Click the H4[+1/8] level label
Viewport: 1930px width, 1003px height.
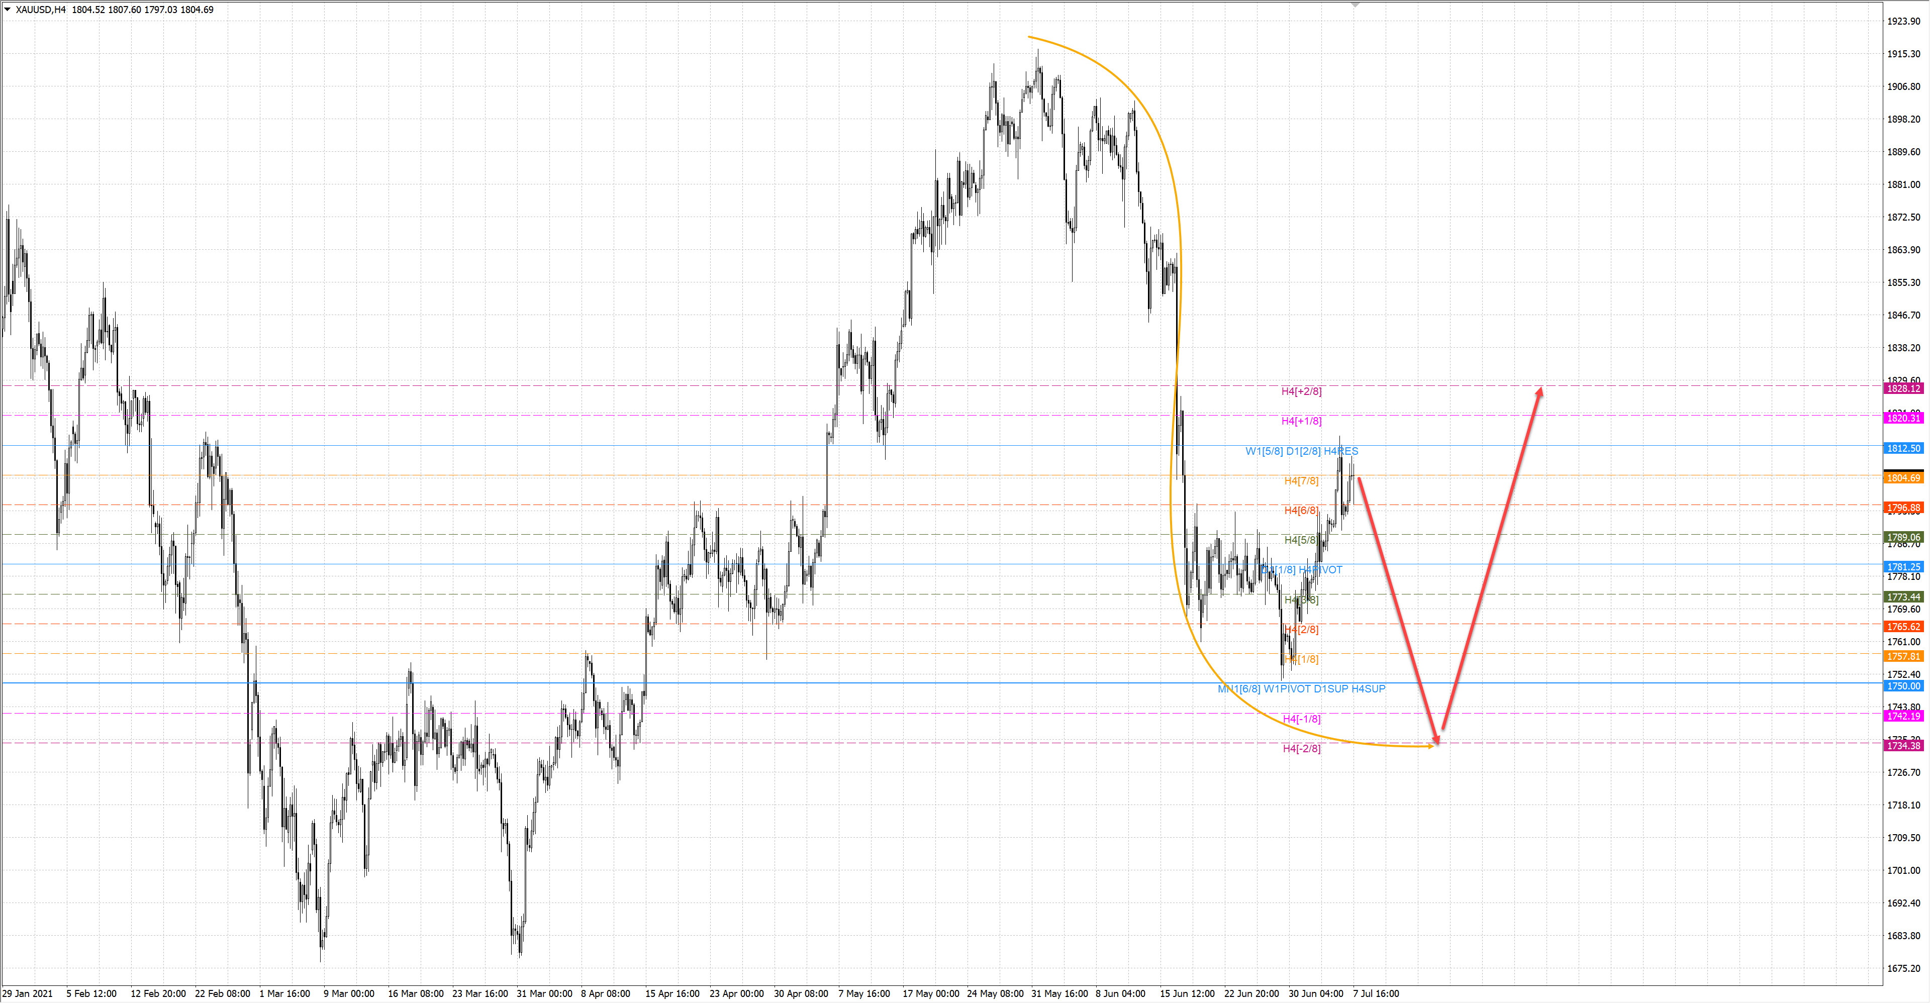(x=1301, y=421)
